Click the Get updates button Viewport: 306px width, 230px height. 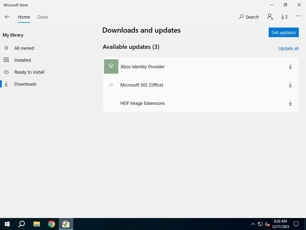284,32
